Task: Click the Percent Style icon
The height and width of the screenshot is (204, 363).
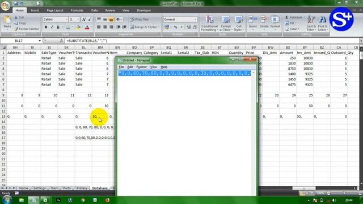Action: click(x=175, y=27)
